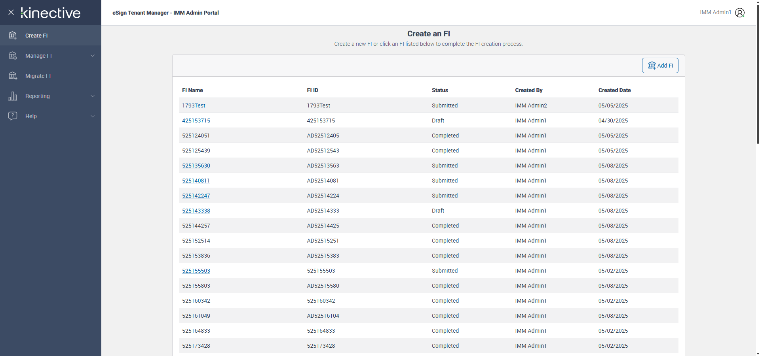Click the Help question bubble icon
Viewport: 760px width, 356px height.
tap(13, 116)
